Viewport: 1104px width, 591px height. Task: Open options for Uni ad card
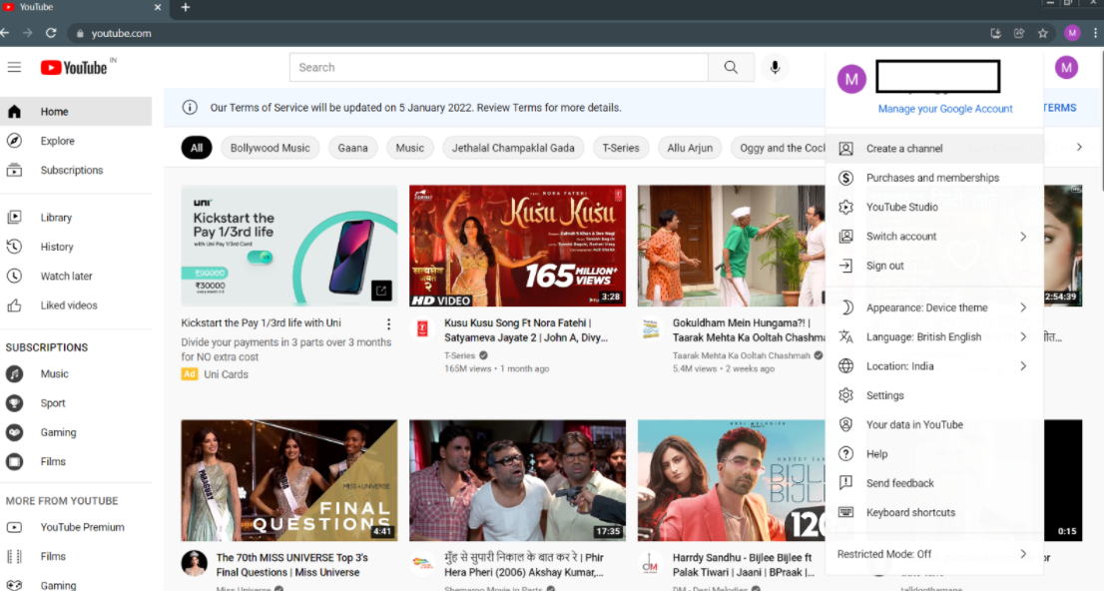[x=388, y=323]
